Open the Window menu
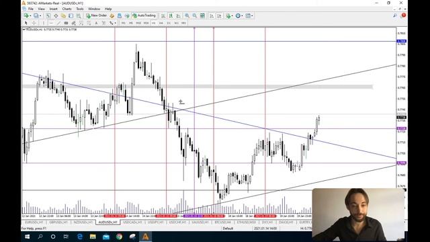Image resolution: width=430 pixels, height=242 pixels. 94,9
